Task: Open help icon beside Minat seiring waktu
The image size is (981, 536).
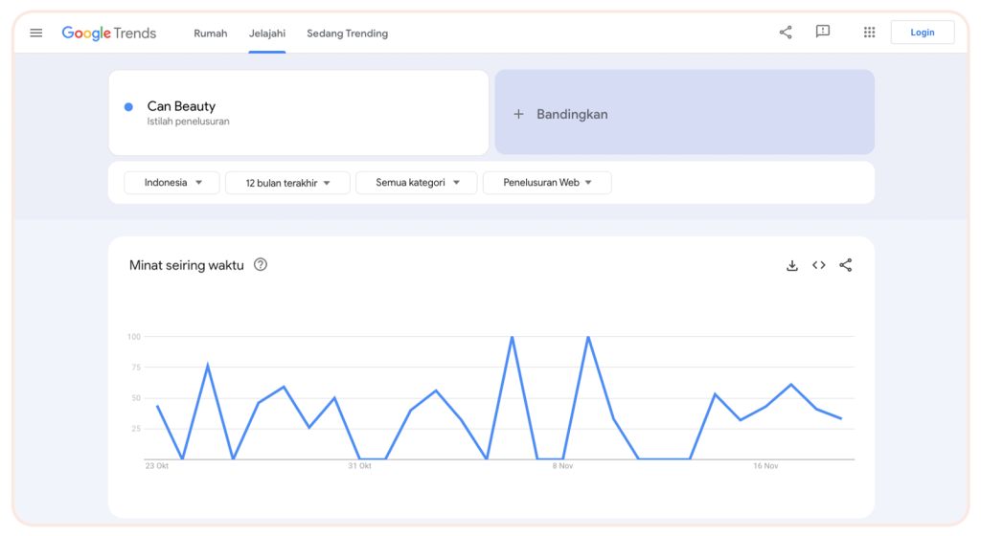Action: click(x=261, y=265)
